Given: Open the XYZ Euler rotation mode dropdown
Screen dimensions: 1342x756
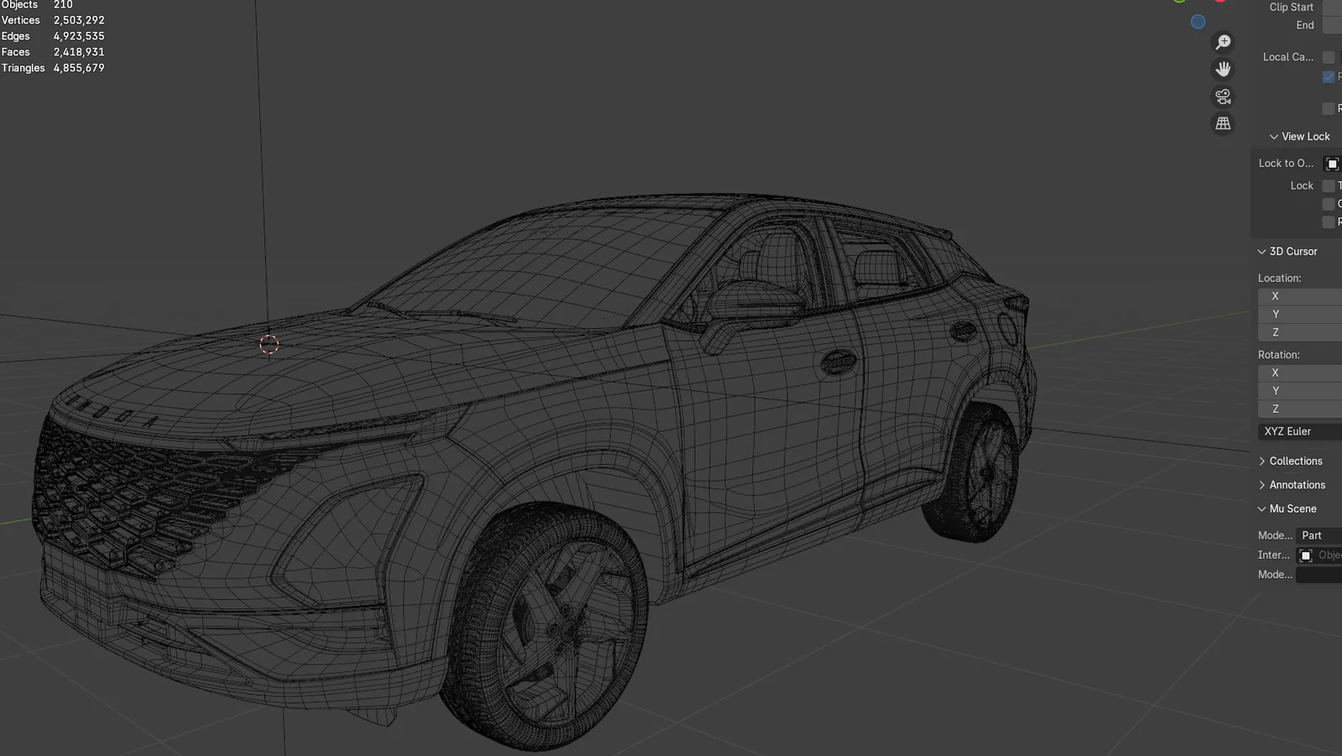Looking at the screenshot, I should pos(1300,431).
